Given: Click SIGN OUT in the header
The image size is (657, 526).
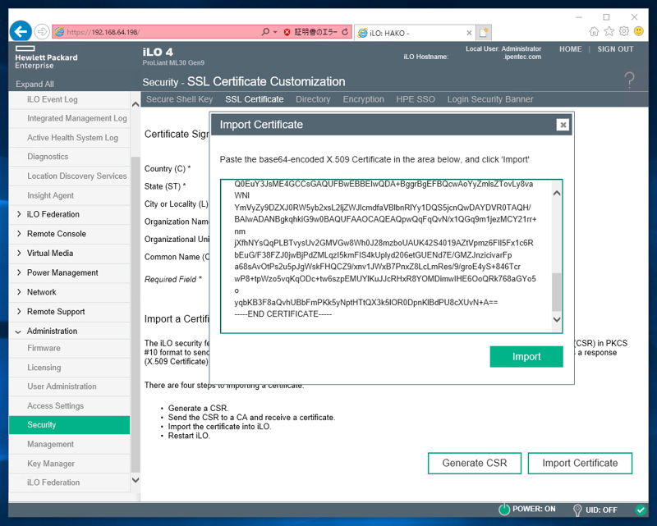Looking at the screenshot, I should 615,49.
